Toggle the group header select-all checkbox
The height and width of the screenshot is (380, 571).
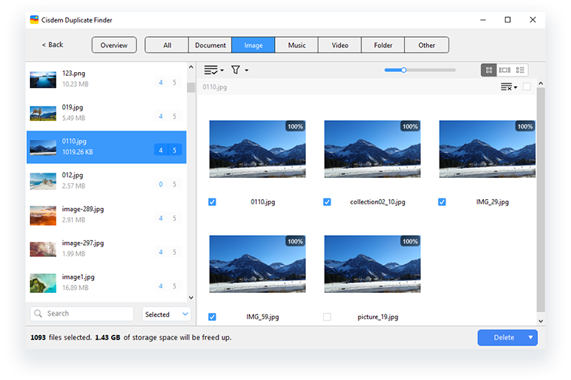[527, 87]
